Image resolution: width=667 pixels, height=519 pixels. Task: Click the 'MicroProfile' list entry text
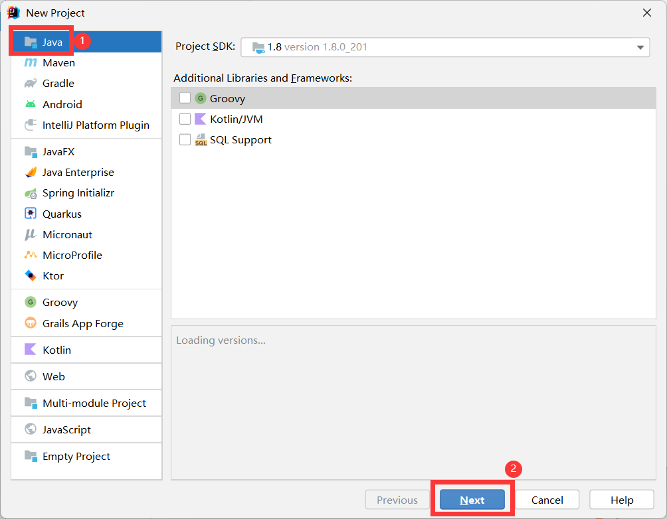[72, 255]
